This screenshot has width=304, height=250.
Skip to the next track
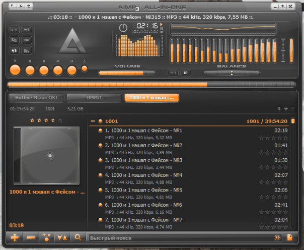click(72, 70)
